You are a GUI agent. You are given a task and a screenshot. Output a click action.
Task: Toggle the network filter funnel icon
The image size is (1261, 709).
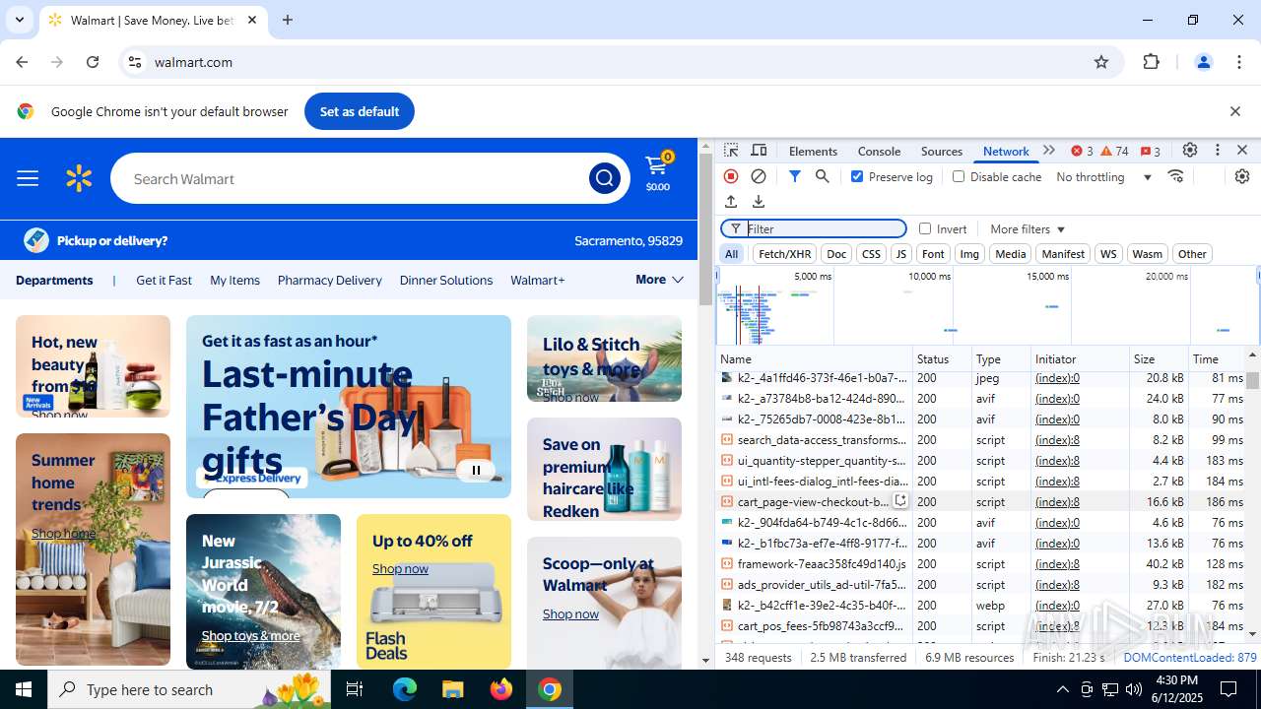click(x=794, y=176)
